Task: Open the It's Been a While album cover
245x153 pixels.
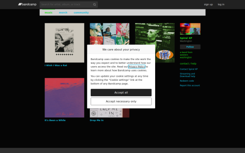Action: (x=65, y=98)
